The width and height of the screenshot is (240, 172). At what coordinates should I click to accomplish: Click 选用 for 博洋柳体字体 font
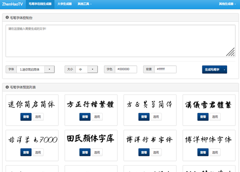(x=215, y=152)
